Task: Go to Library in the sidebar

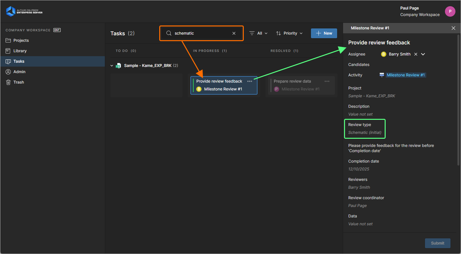Action: pos(20,51)
